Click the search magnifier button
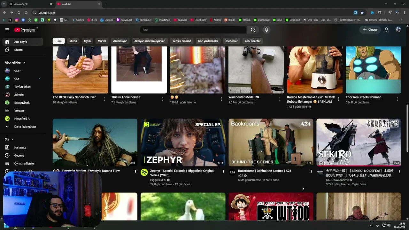The width and height of the screenshot is (409, 230). [253, 30]
